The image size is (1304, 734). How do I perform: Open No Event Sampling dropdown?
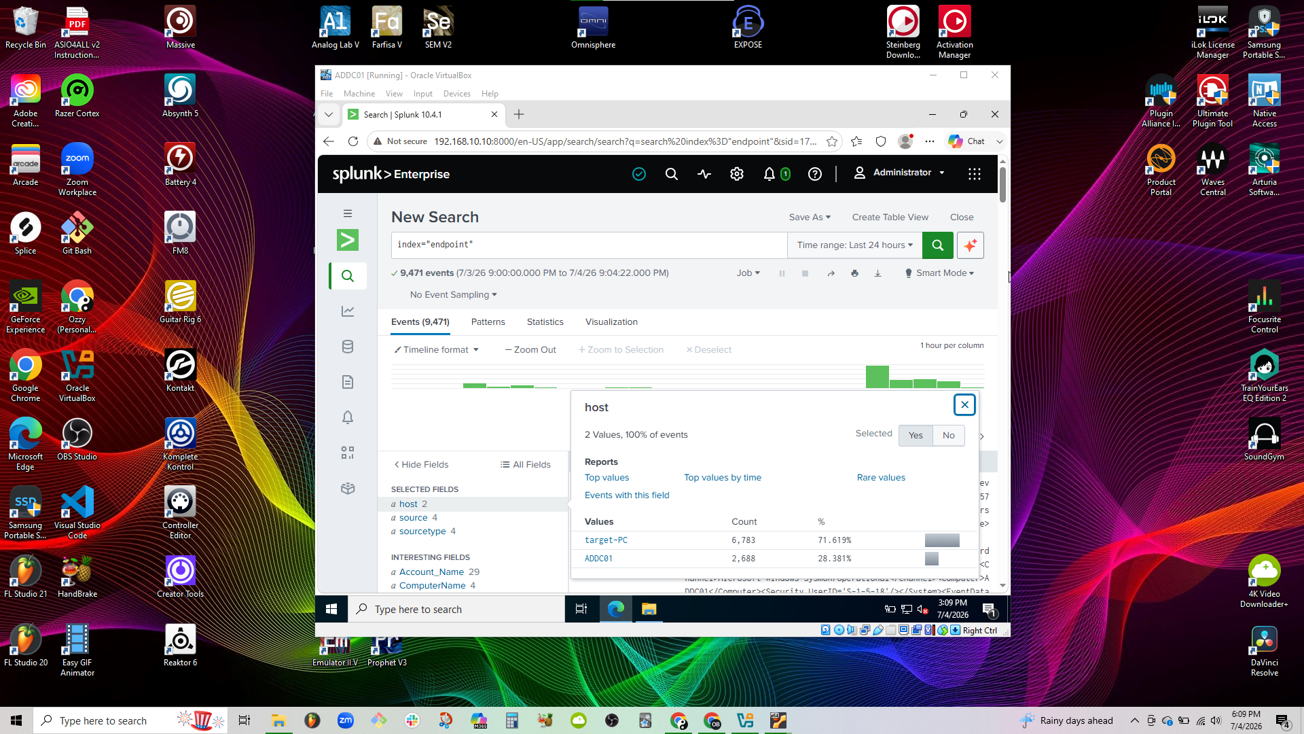453,295
